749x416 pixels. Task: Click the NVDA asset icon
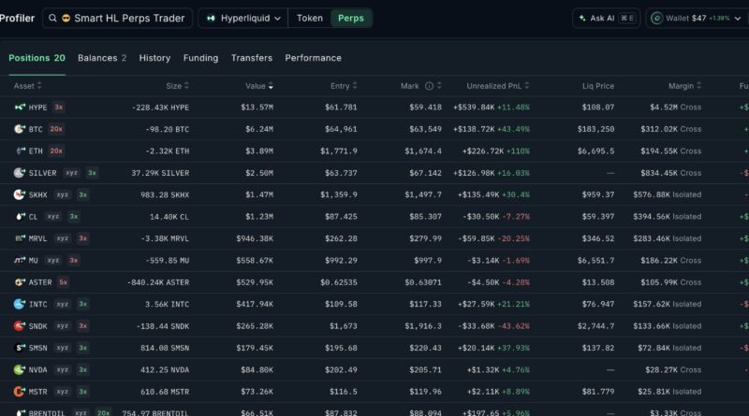tap(20, 369)
